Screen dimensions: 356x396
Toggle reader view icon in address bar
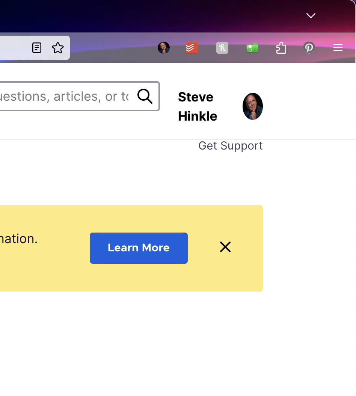click(x=37, y=48)
